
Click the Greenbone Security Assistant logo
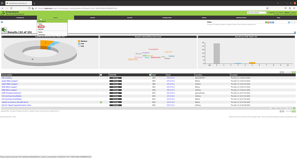[x=12, y=13]
